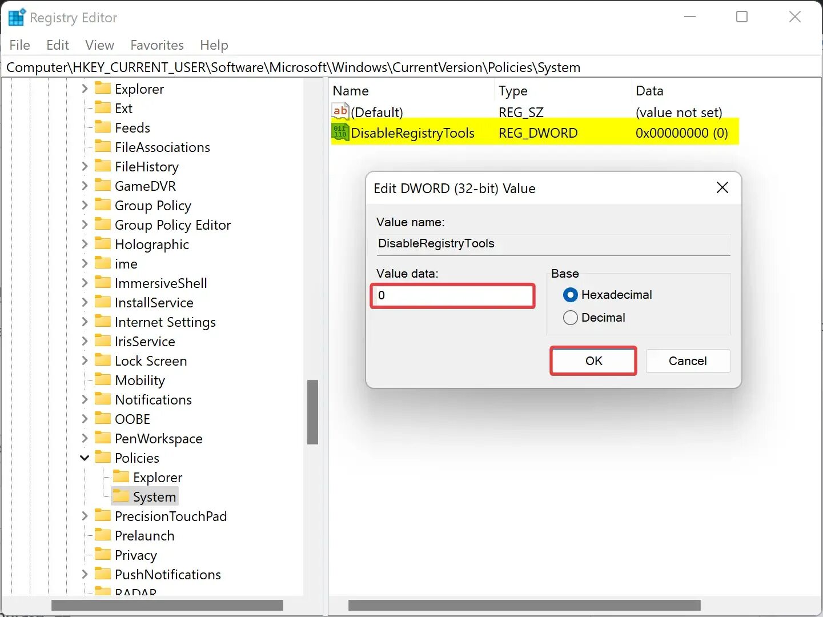The width and height of the screenshot is (823, 617).
Task: Click the ImmersiveShell folder icon
Action: (103, 282)
